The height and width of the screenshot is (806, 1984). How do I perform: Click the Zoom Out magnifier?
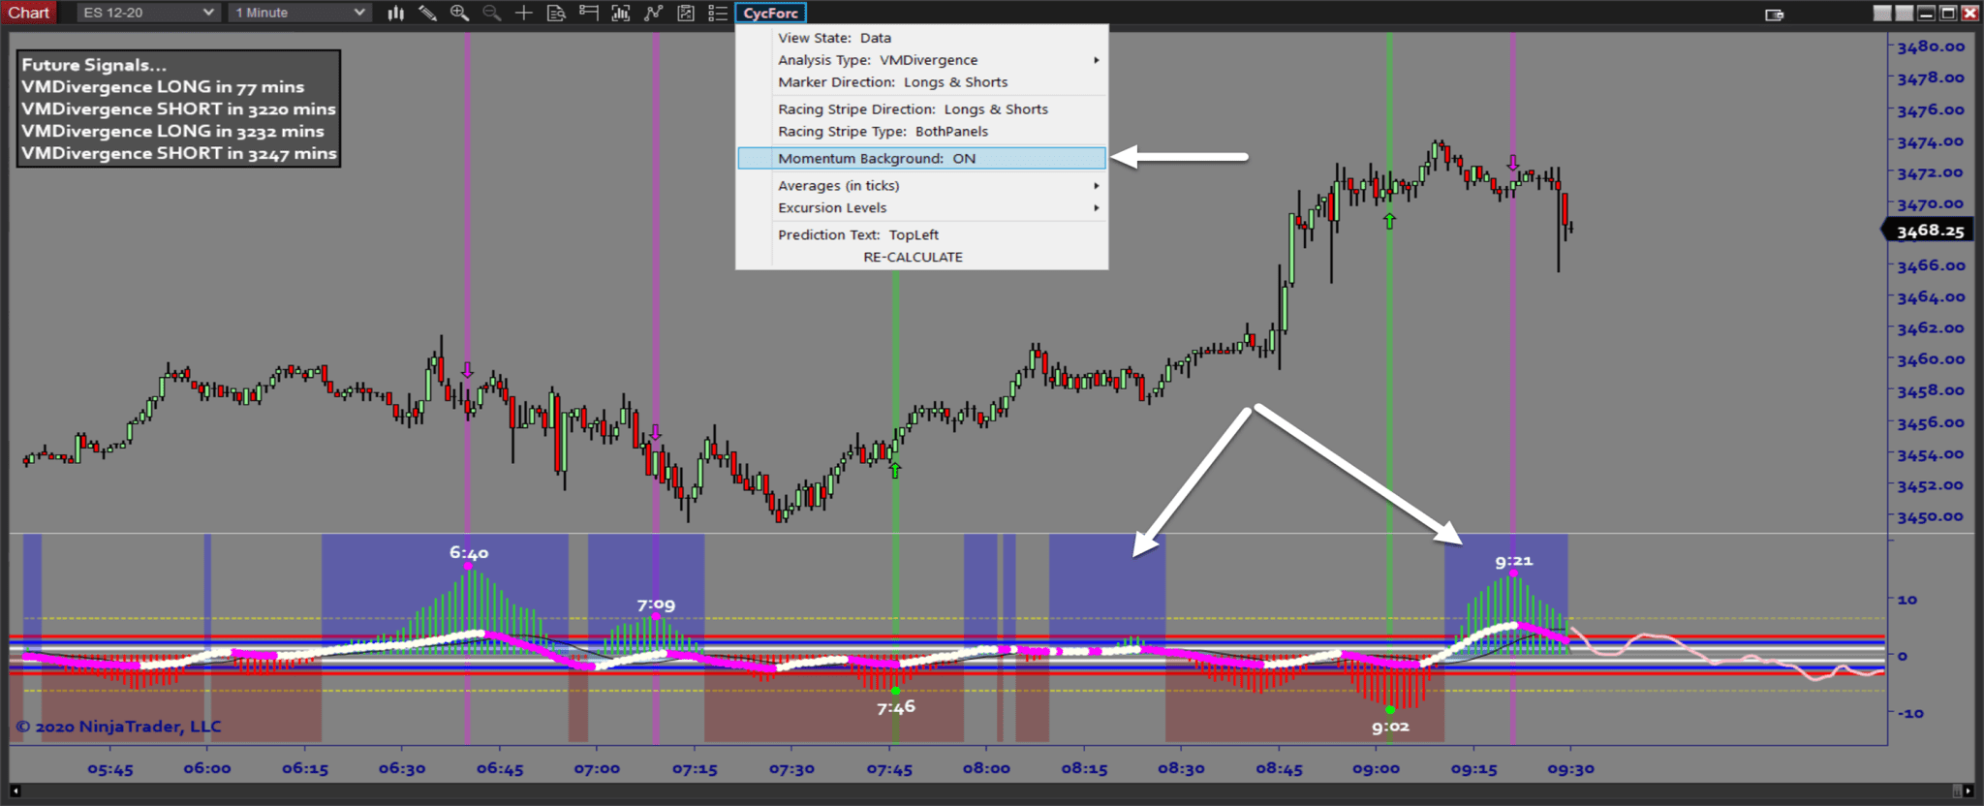[x=492, y=13]
